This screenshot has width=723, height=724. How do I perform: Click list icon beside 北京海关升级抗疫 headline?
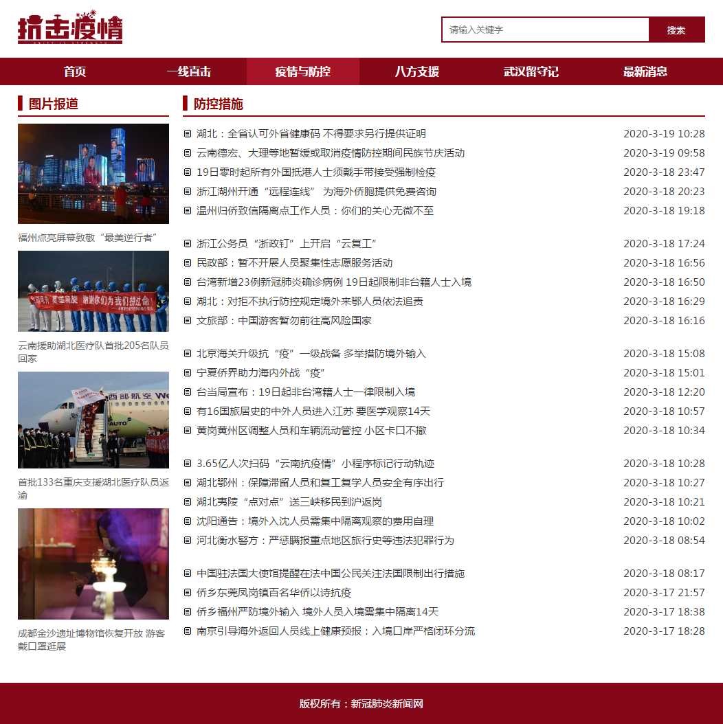coord(188,354)
